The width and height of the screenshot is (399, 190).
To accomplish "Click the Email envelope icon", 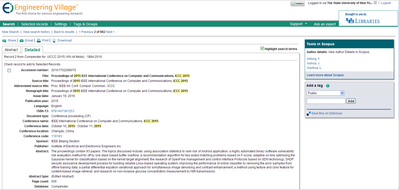I will (22, 40).
